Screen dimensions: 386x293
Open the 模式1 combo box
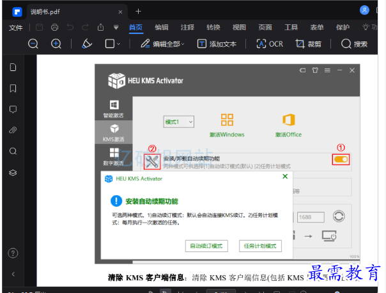(179, 122)
